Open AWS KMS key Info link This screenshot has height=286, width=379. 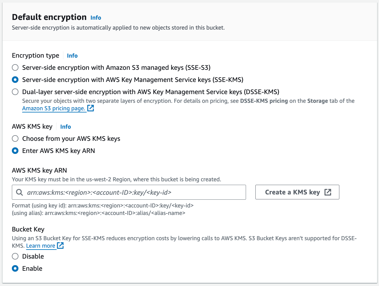pyautogui.click(x=65, y=126)
